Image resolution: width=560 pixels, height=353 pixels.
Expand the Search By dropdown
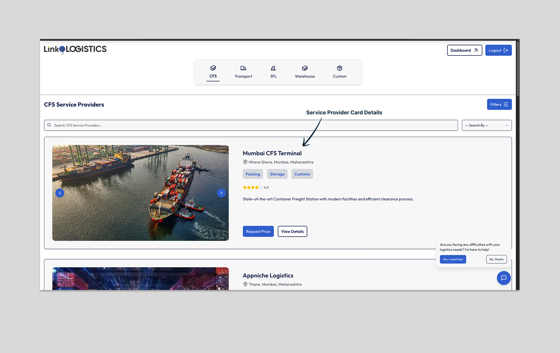click(486, 125)
